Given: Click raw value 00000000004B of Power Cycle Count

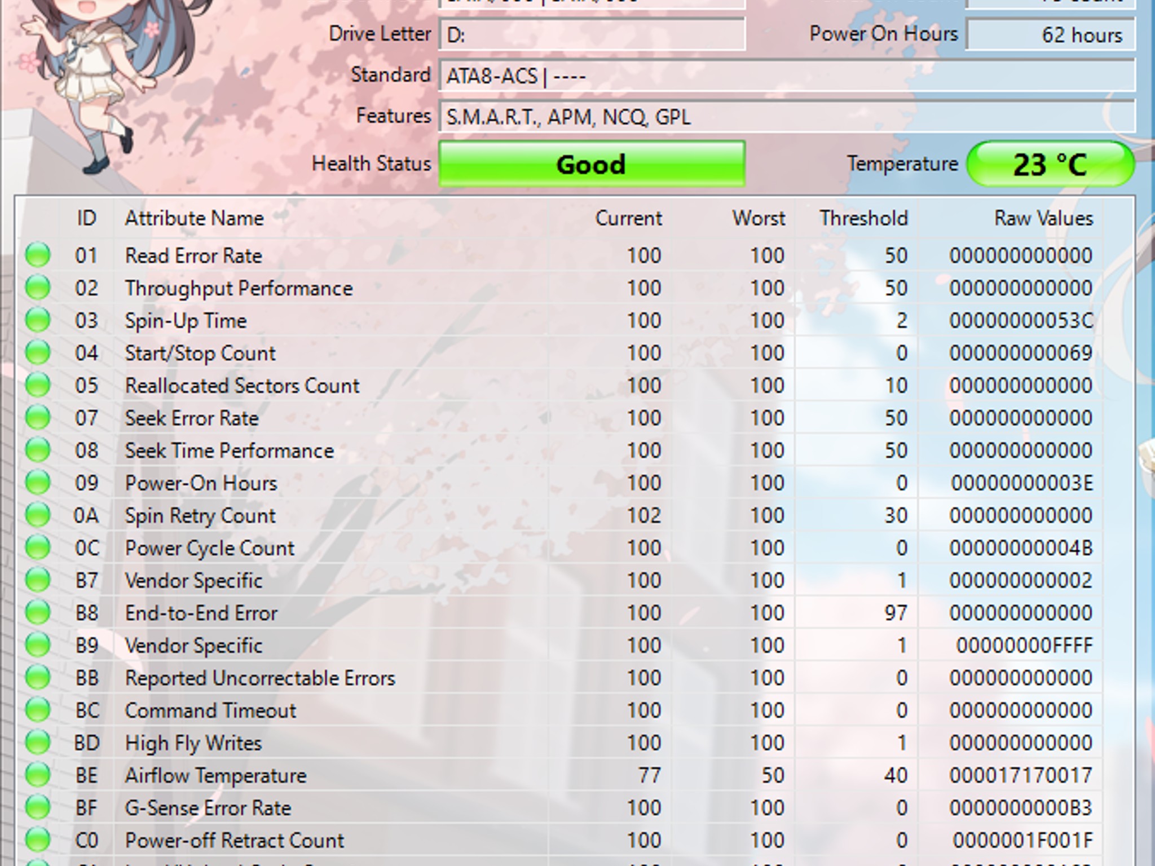Looking at the screenshot, I should (1021, 548).
